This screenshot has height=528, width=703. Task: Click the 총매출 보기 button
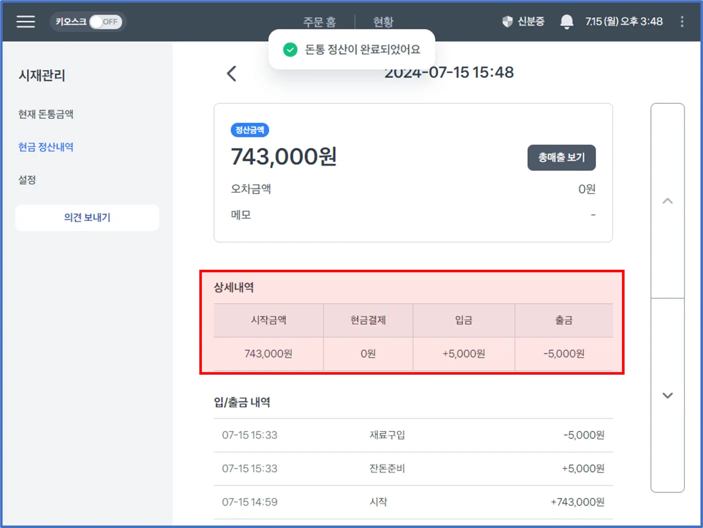[562, 157]
